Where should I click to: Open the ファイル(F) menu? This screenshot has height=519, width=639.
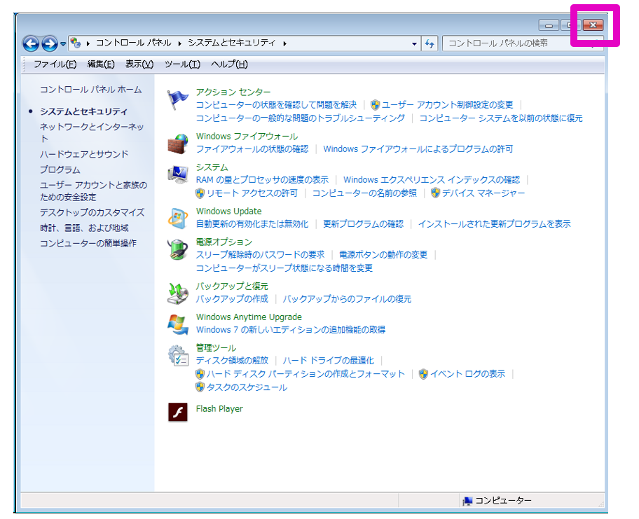pyautogui.click(x=55, y=64)
